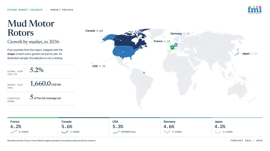Select the Japan islands on map
The width and height of the screenshot is (270, 151).
tap(237, 52)
